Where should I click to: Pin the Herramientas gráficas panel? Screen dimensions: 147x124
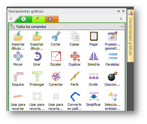coord(118,11)
